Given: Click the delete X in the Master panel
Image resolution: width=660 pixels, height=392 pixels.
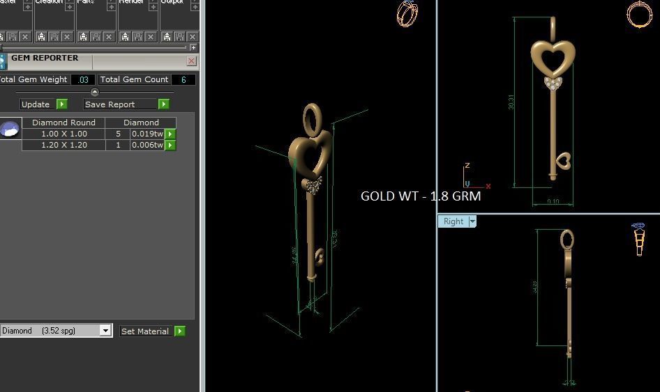Looking at the screenshot, I should pyautogui.click(x=25, y=37).
